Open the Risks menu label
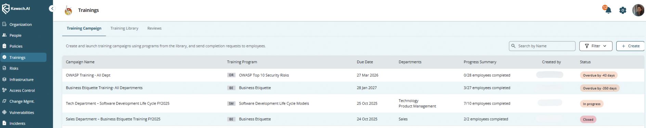646x128 pixels. tap(14, 68)
